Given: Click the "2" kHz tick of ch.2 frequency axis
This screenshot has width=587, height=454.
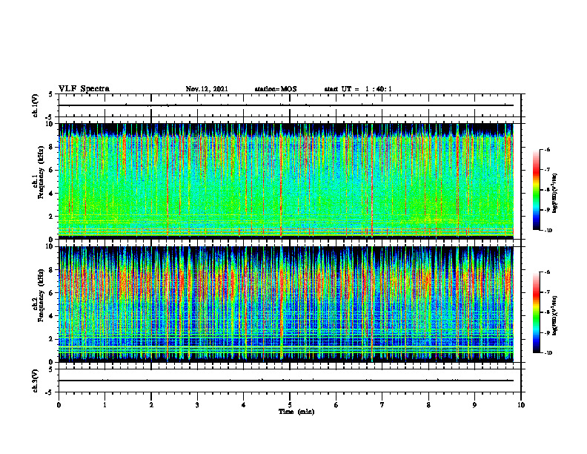Looking at the screenshot, I should pos(52,339).
